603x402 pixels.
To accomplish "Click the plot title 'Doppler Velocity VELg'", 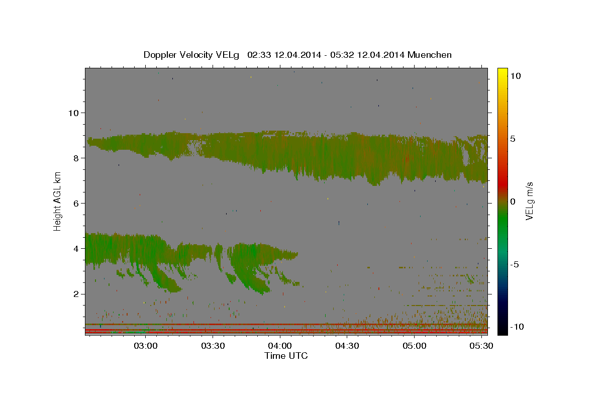I will coord(192,55).
